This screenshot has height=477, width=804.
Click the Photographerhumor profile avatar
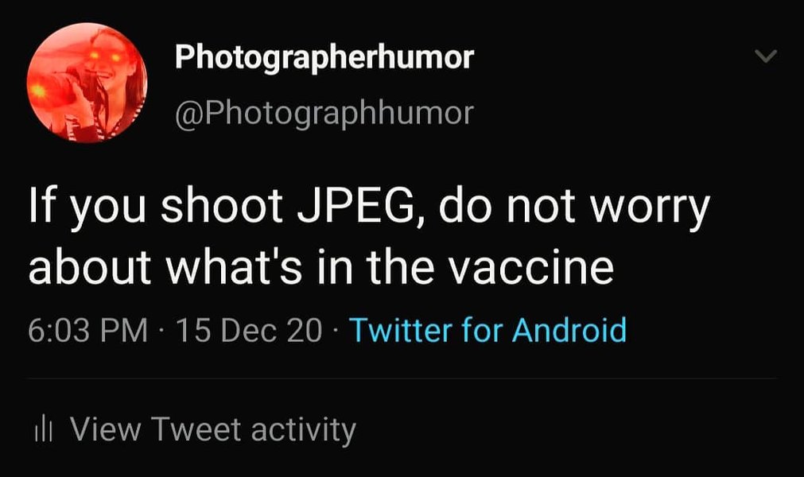[x=87, y=83]
